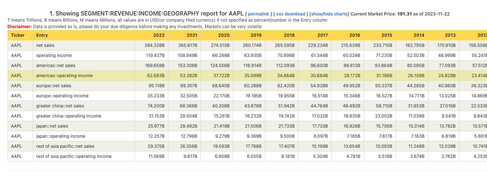Click the 229.234B value in 2017
Viewport: 487px width, 177px height.
pyautogui.click(x=318, y=45)
